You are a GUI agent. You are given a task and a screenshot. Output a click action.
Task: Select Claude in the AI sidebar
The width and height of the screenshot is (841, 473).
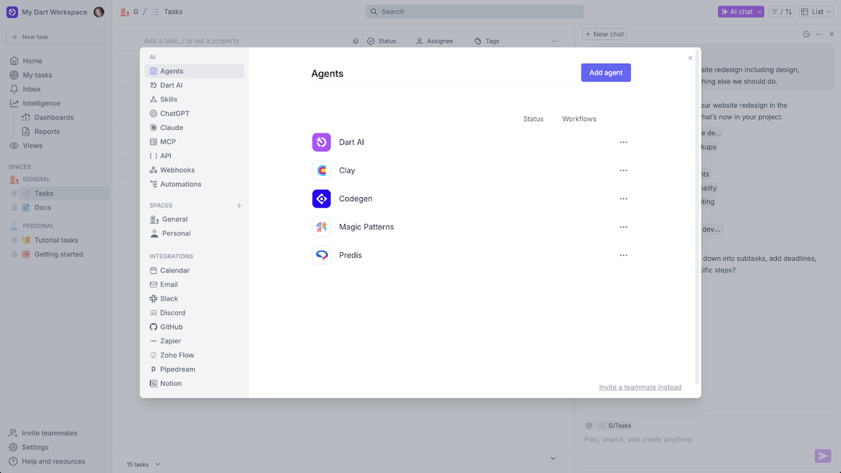click(171, 127)
